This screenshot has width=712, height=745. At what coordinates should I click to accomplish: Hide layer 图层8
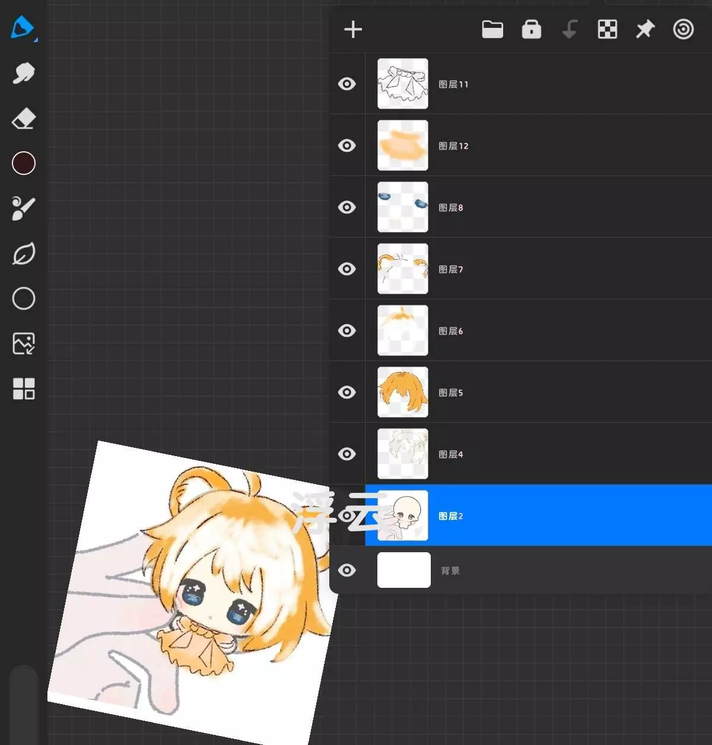347,207
